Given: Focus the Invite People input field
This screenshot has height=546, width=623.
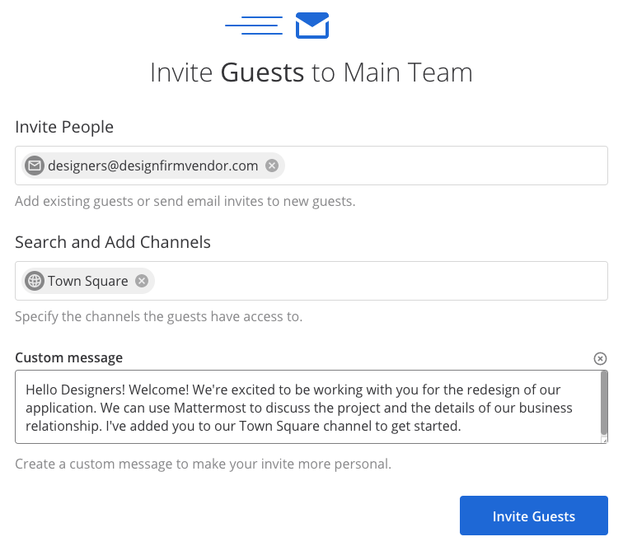Looking at the screenshot, I should (445, 166).
